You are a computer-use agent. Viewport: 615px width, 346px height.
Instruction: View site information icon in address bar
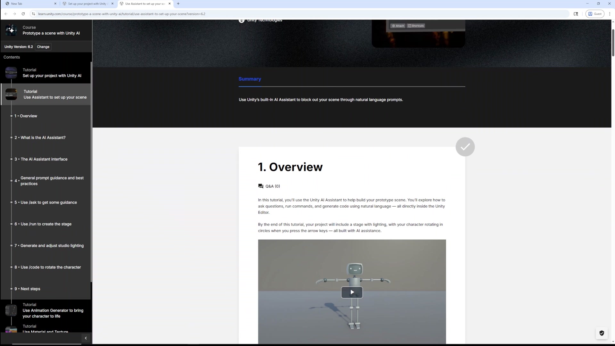[x=33, y=14]
